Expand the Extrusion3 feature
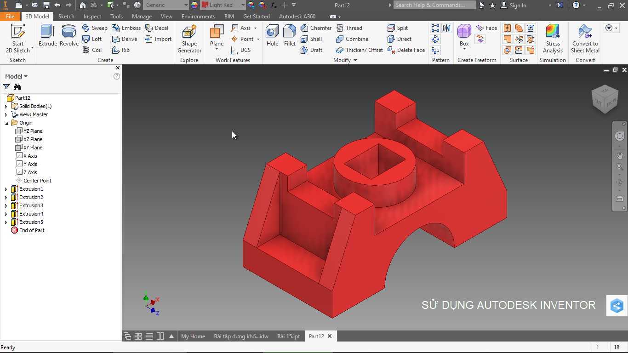 point(6,205)
